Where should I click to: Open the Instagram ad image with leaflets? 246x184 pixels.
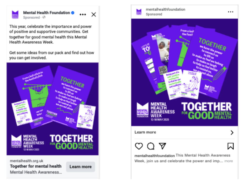[184, 72]
